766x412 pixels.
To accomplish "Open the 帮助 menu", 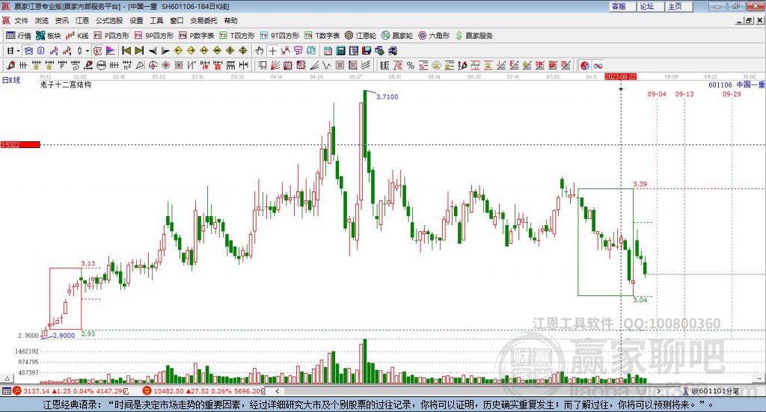I will 230,20.
